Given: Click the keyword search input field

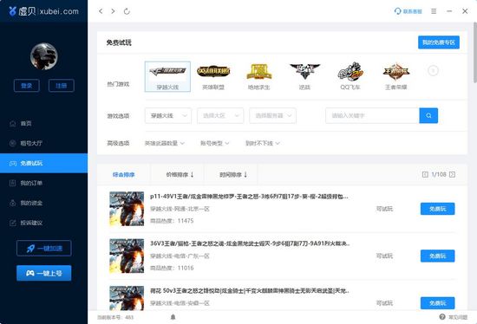Looking at the screenshot, I should coord(372,115).
